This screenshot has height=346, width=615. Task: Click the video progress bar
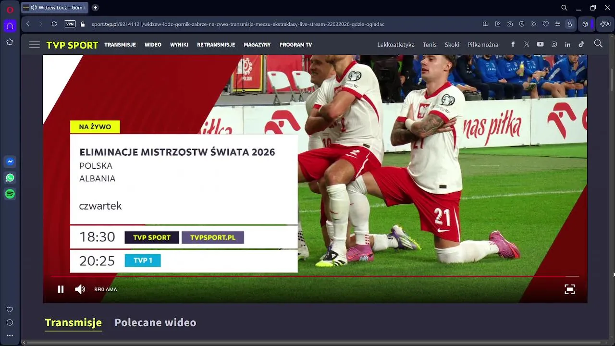(315, 276)
